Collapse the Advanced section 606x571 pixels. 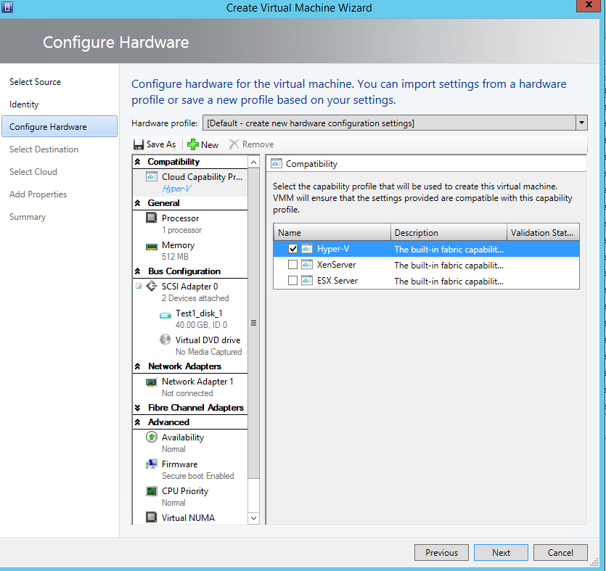(138, 422)
